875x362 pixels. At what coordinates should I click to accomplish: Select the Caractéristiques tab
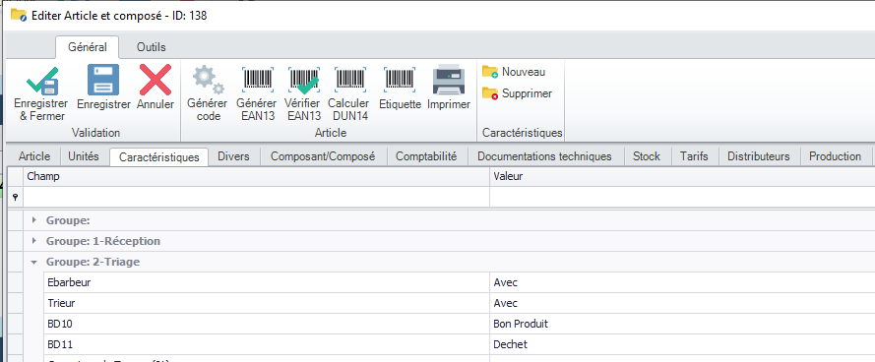click(159, 157)
